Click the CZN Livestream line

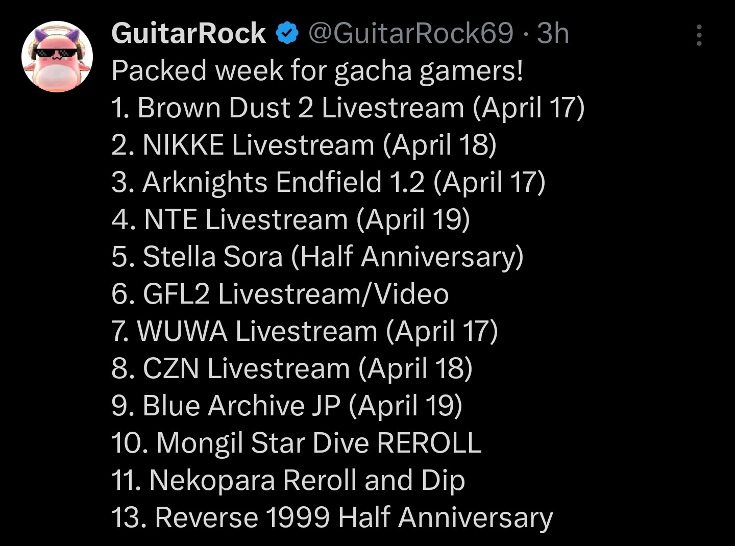click(x=291, y=368)
